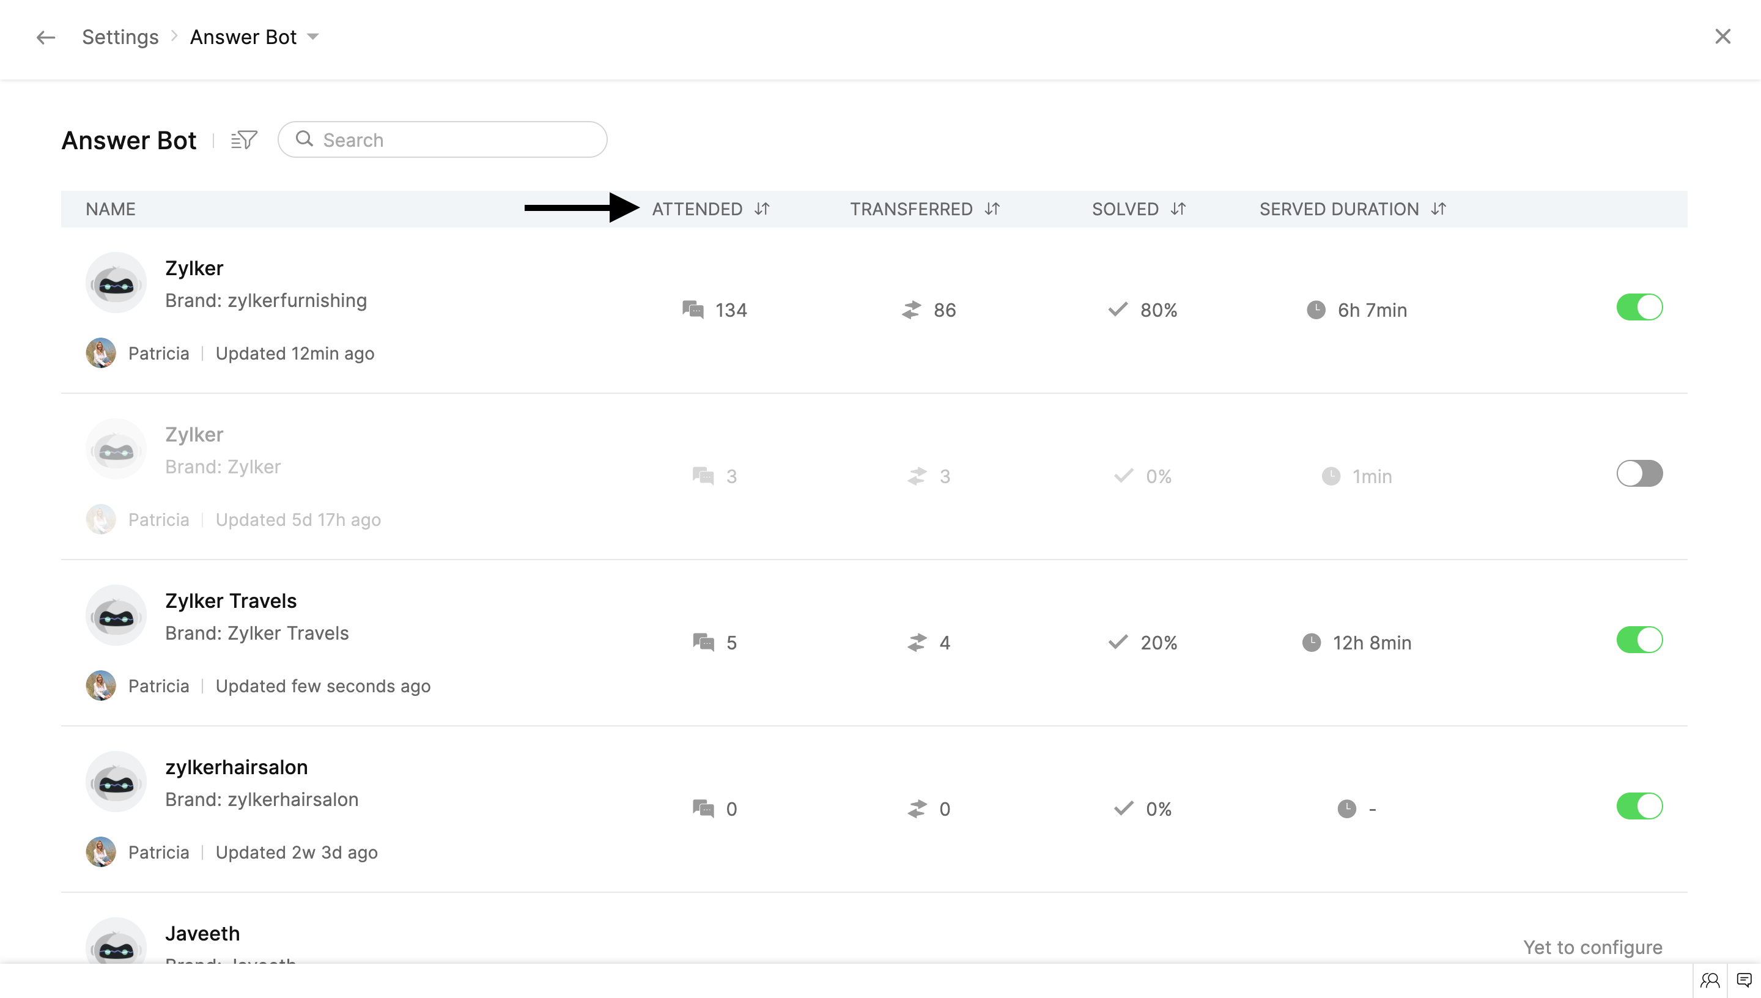Viewport: 1761px width, 998px height.
Task: Enable the Zylker brand bot toggle
Action: (1639, 474)
